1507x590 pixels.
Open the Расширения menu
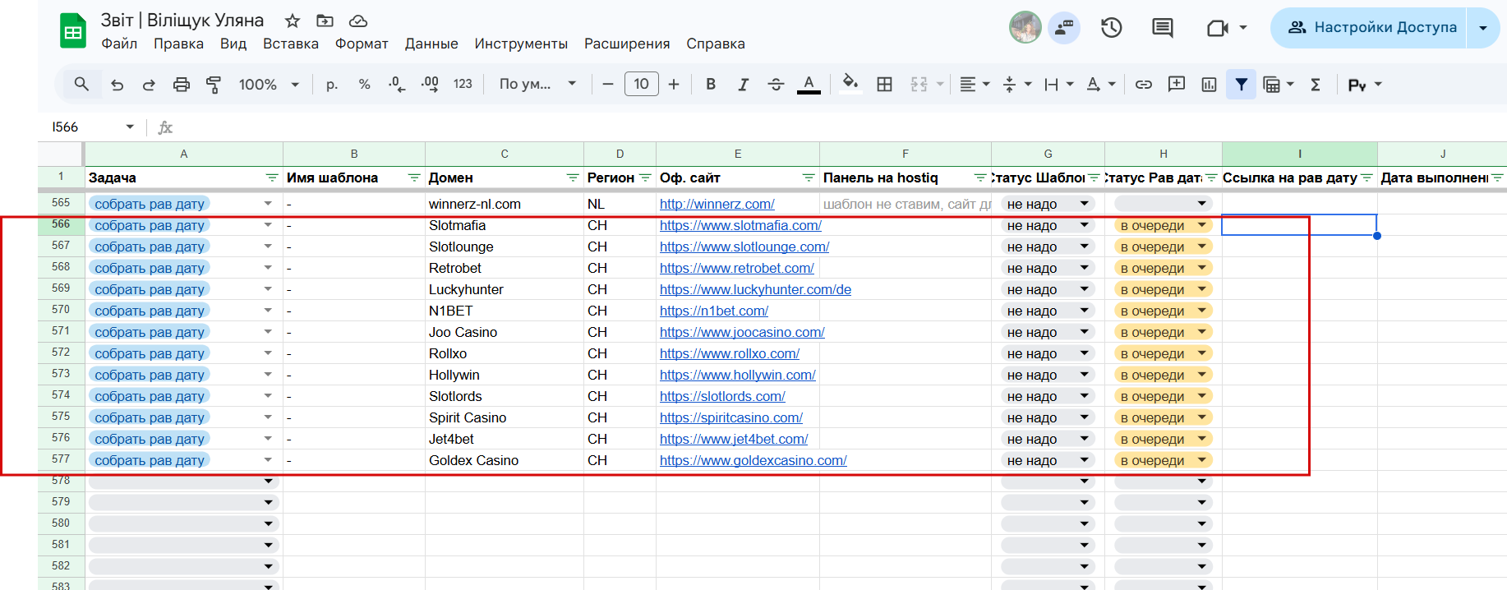coord(627,44)
